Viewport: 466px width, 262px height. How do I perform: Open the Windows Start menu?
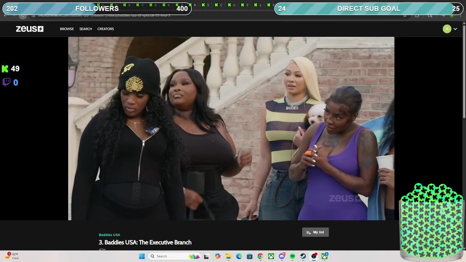(142, 256)
